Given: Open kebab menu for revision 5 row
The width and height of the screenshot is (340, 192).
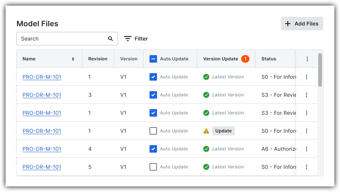Looking at the screenshot, I should [307, 167].
